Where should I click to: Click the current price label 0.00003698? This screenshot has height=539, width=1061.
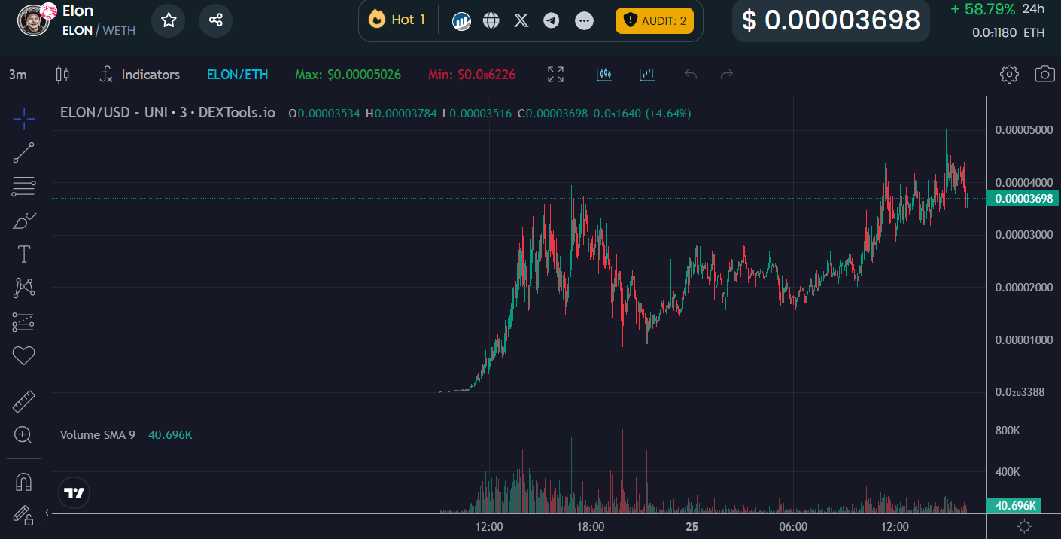point(1023,199)
